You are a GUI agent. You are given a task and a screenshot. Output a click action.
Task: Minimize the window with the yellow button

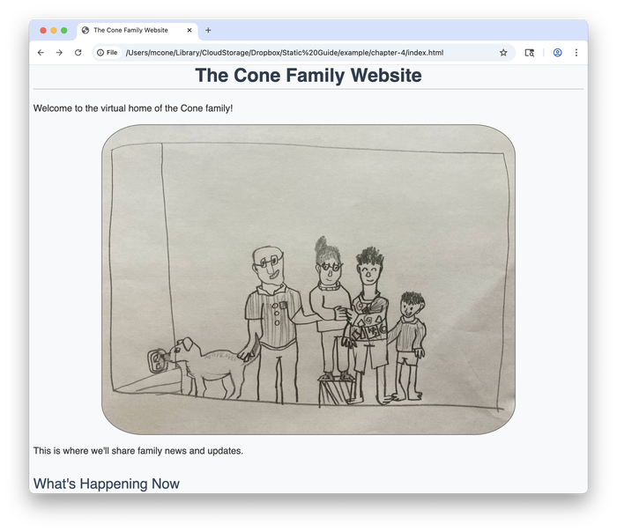53,30
